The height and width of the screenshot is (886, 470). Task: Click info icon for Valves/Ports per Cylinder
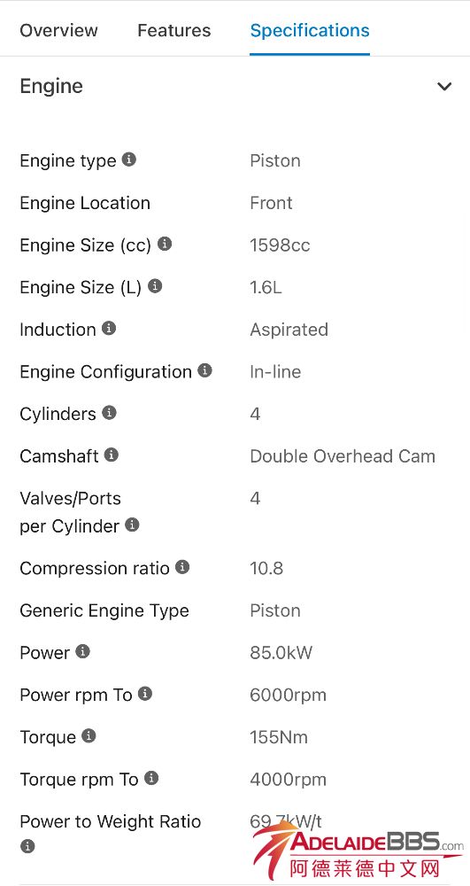coord(132,525)
